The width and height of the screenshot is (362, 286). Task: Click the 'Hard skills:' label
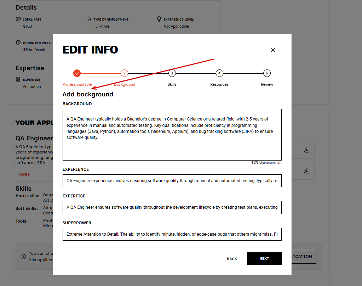tap(28, 196)
